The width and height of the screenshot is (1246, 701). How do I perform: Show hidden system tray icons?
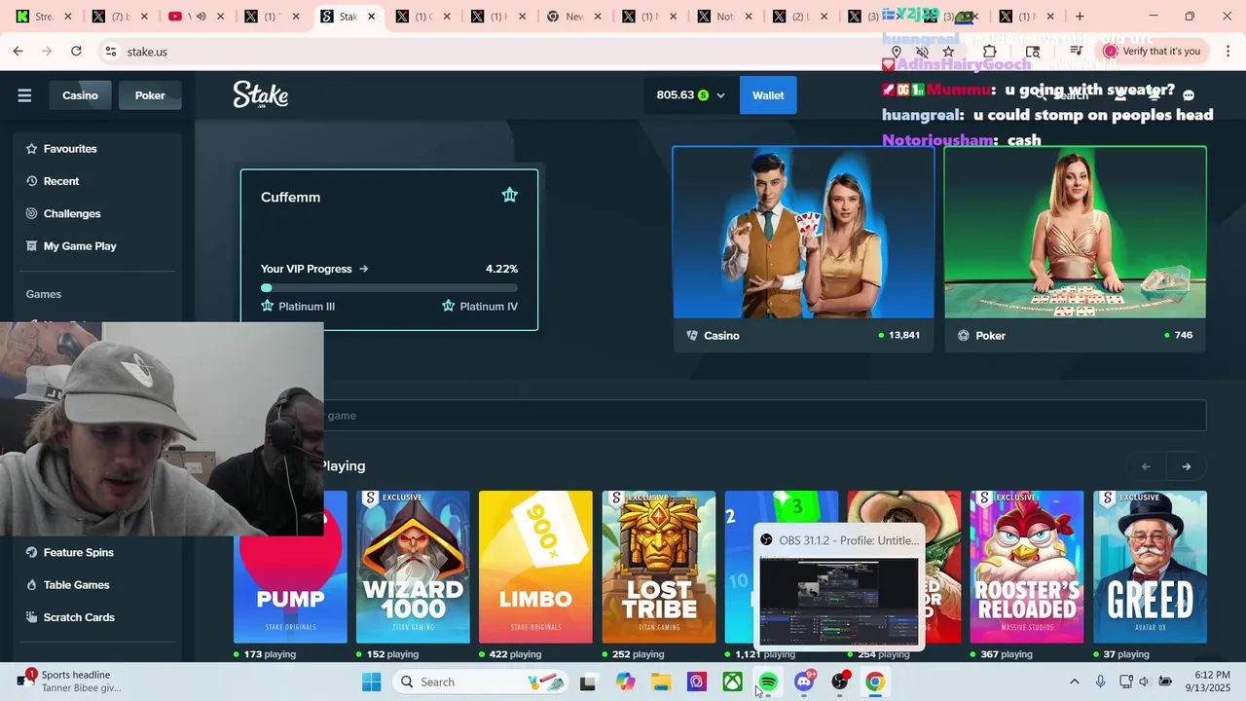click(x=1074, y=682)
